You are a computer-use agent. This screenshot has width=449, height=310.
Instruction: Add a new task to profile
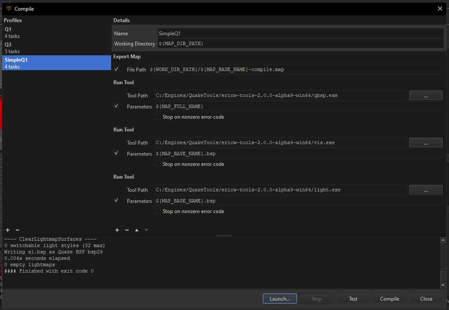(x=117, y=230)
